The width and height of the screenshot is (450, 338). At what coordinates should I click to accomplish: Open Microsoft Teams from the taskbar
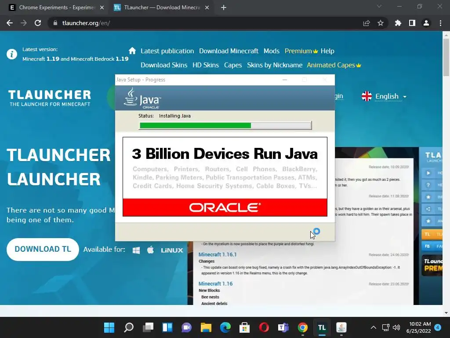[283, 327]
